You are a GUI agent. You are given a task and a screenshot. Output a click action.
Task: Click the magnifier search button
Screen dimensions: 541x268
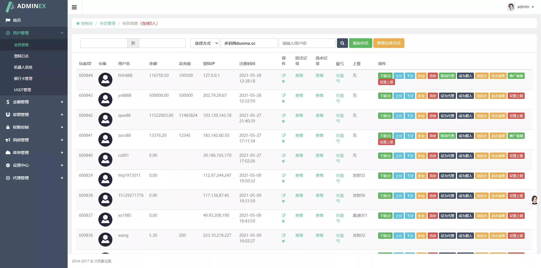click(x=342, y=43)
